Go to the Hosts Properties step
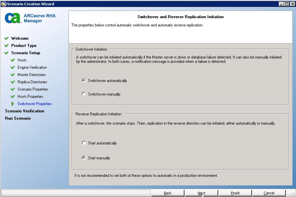 pos(30,97)
